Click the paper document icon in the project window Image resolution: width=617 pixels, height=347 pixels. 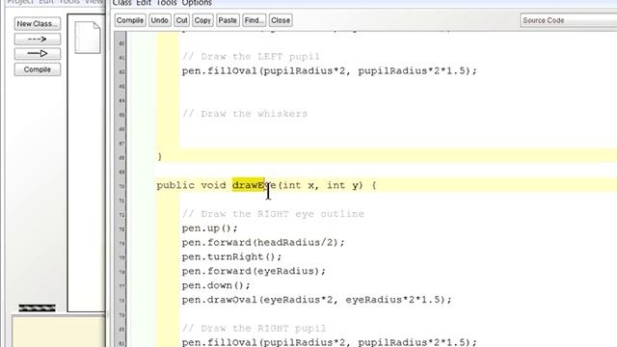88,38
